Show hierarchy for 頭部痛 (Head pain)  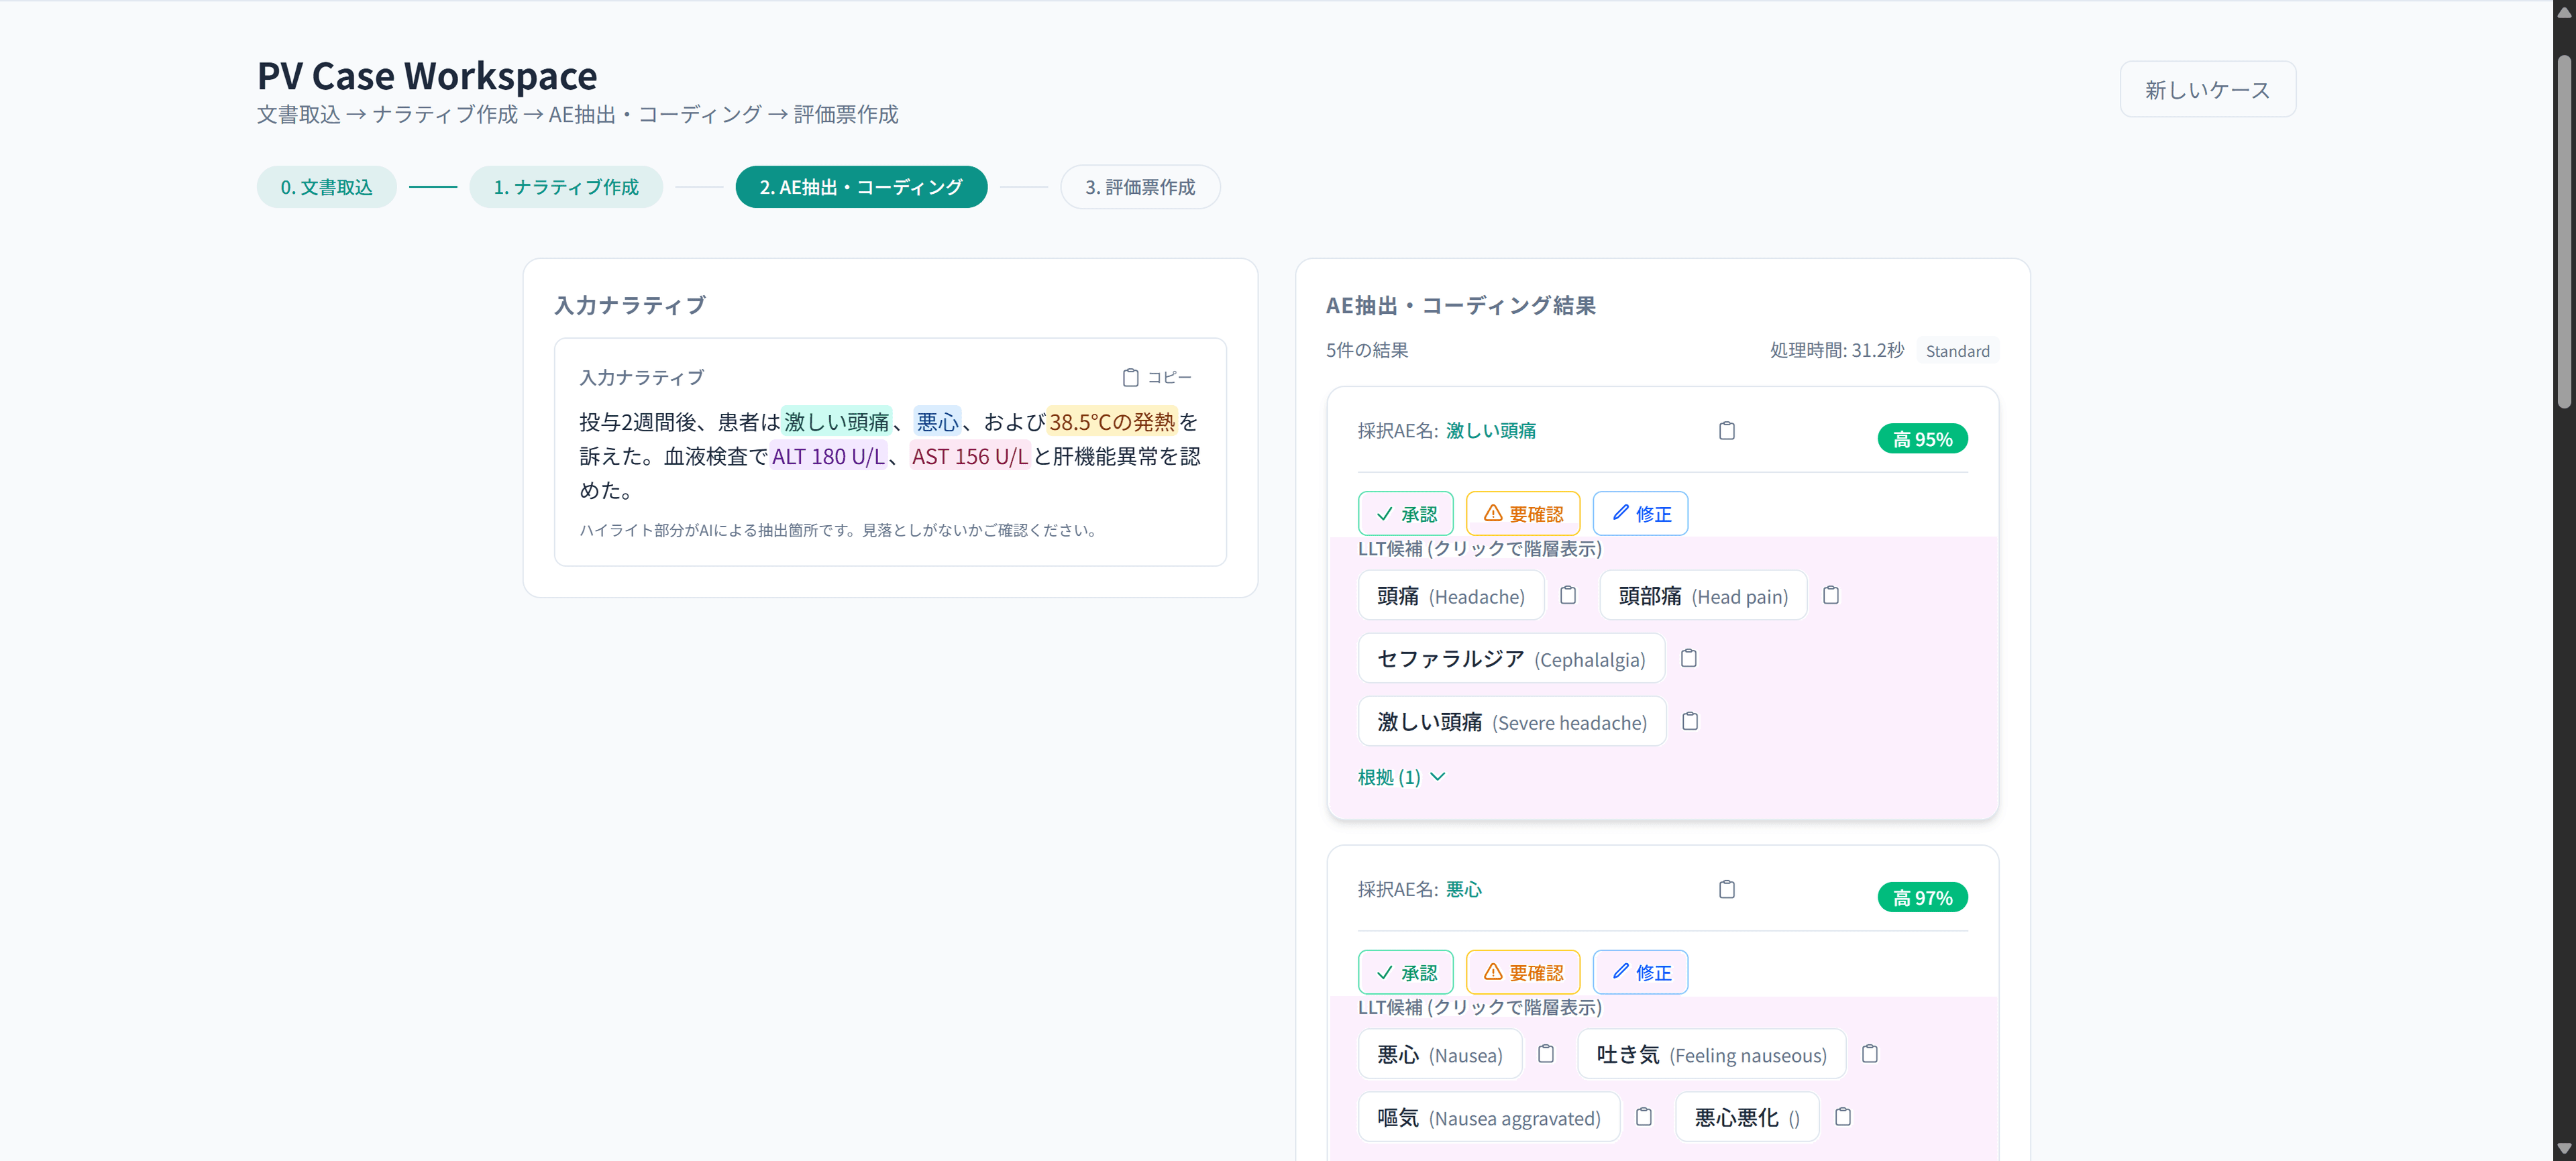click(1703, 596)
